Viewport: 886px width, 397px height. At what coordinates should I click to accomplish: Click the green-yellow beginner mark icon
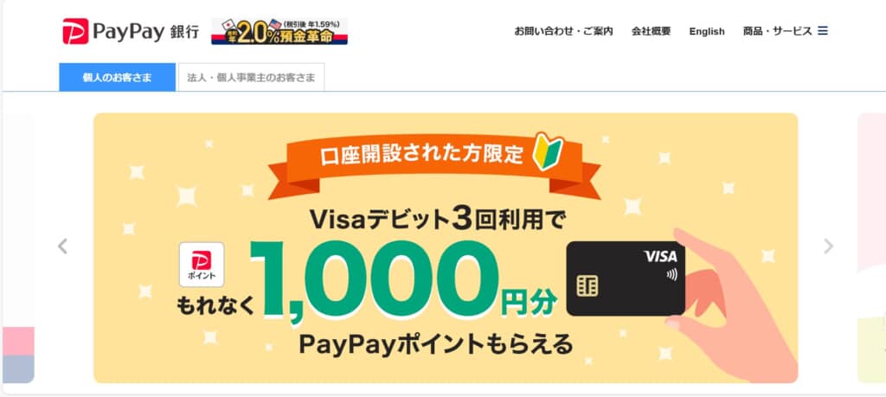pos(548,151)
